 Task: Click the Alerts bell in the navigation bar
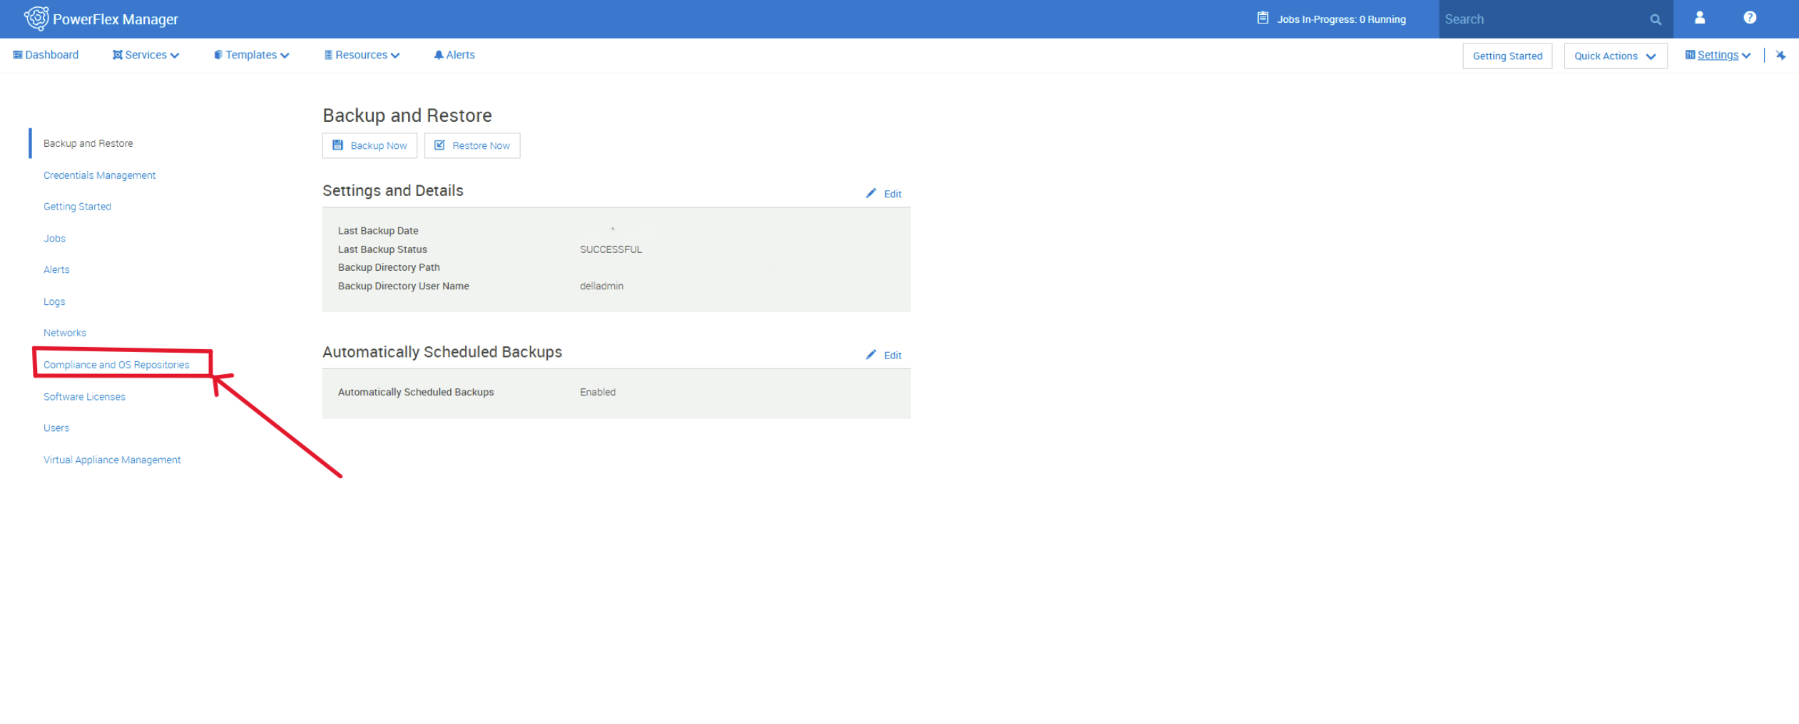454,55
